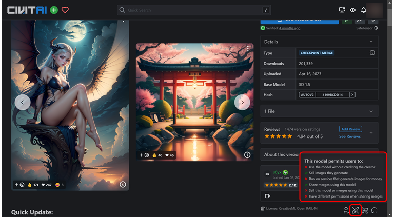Click the same-permissions merge icon
The width and height of the screenshot is (394, 217).
click(374, 210)
